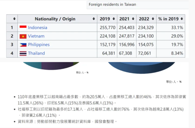Viewport: 195px width, 128px height.
Task: Click rank number 3 in the table
Action: coord(12,45)
